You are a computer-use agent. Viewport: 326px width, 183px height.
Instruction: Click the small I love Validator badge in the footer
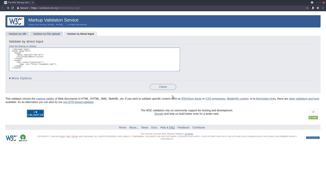point(313,138)
